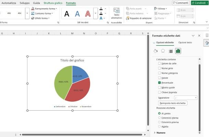Open Riempimento forma fill options

point(44,9)
